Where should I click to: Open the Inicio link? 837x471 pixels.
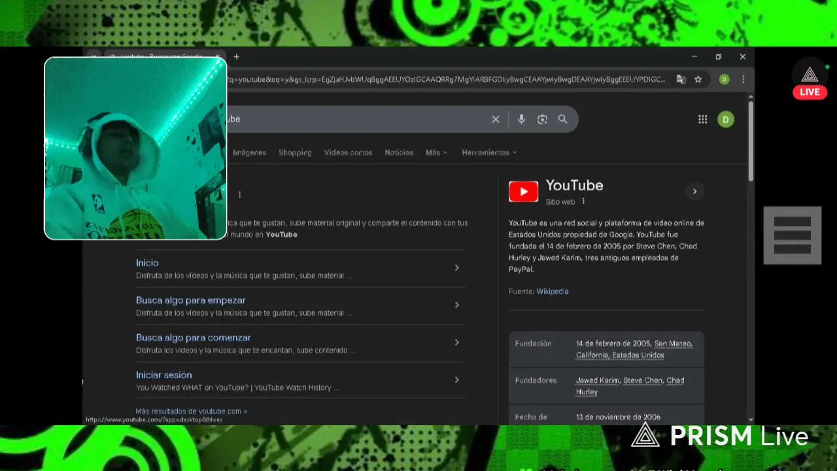coord(147,262)
